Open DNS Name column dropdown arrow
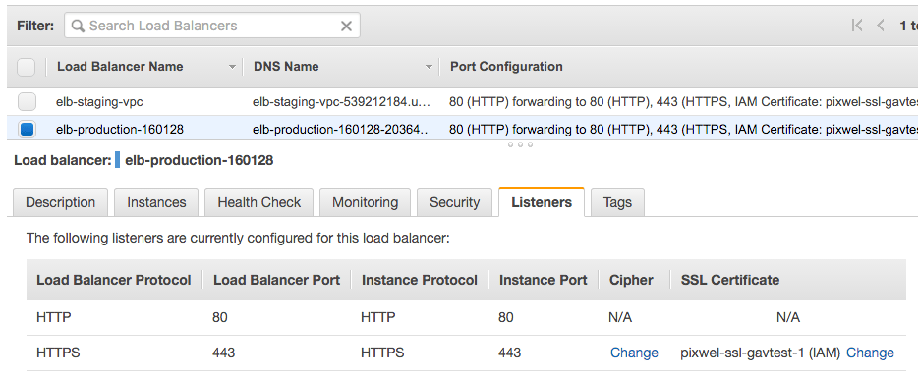This screenshot has width=918, height=380. click(x=430, y=67)
